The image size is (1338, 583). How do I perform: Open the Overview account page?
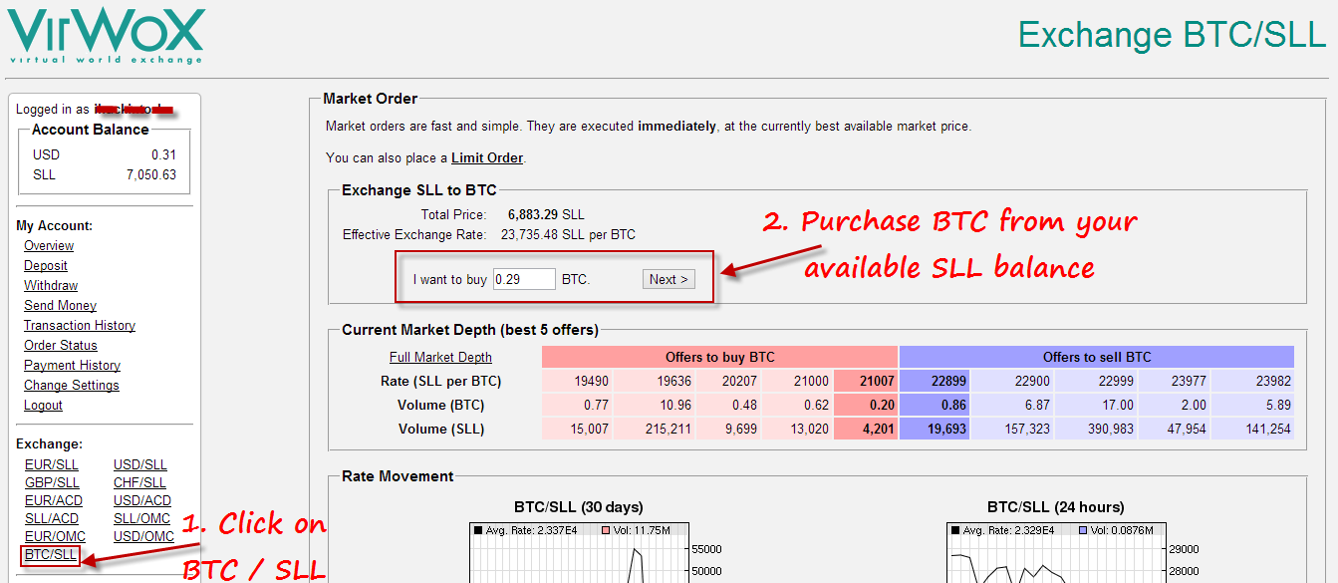[49, 246]
